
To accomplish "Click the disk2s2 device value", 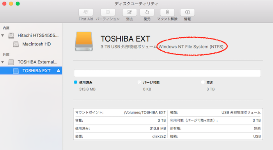I will [159, 136].
